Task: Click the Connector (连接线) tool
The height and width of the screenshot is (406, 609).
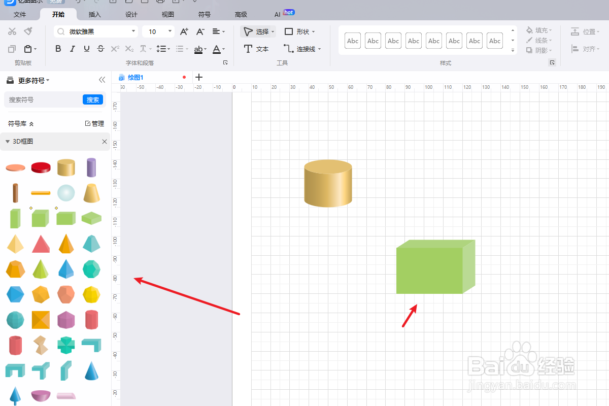Action: click(301, 49)
